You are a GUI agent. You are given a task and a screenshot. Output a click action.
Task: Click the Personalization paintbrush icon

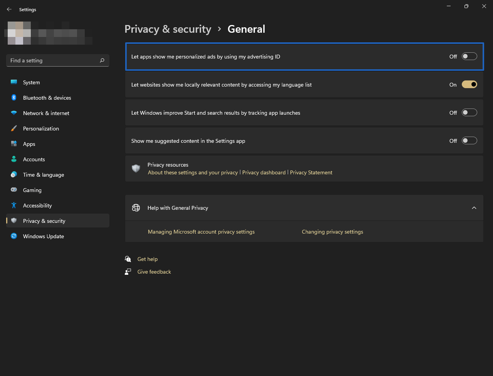[x=14, y=129]
